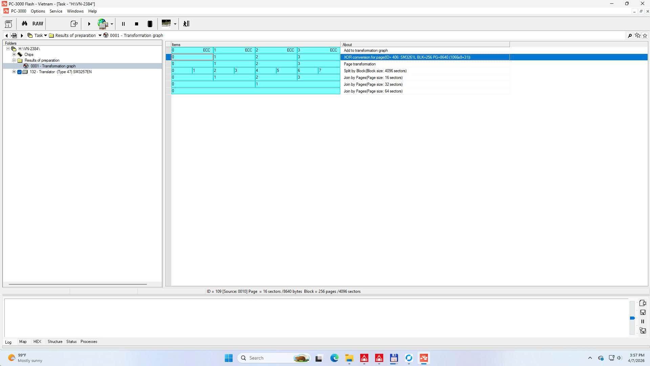This screenshot has height=366, width=650.
Task: Select 0001 - Transformation graph tree item
Action: [53, 66]
